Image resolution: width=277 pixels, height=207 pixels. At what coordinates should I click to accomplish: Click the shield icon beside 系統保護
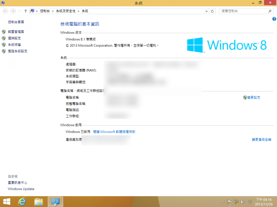4,45
